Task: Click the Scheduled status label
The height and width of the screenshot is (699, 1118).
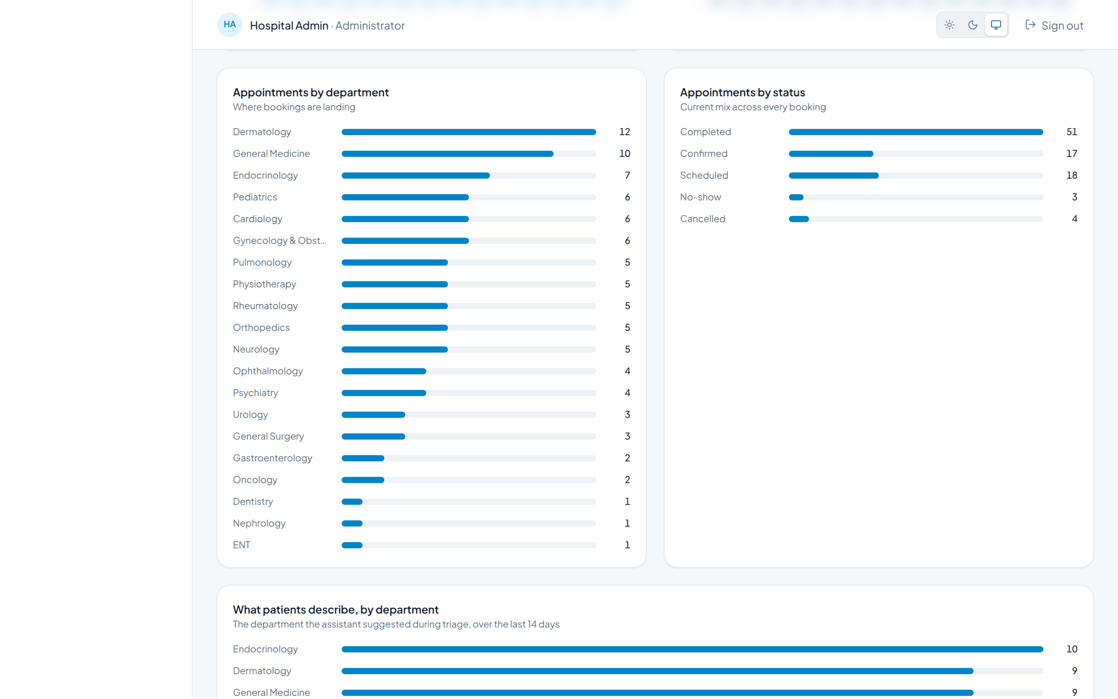Action: click(x=704, y=175)
